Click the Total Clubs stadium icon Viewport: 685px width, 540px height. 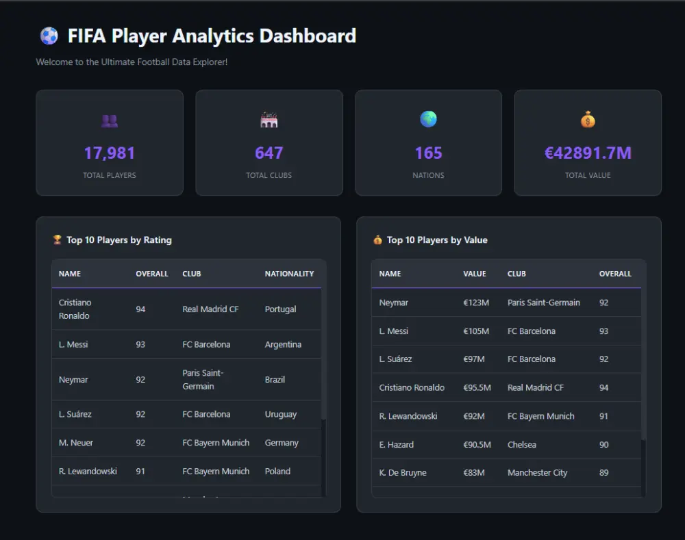pyautogui.click(x=269, y=120)
